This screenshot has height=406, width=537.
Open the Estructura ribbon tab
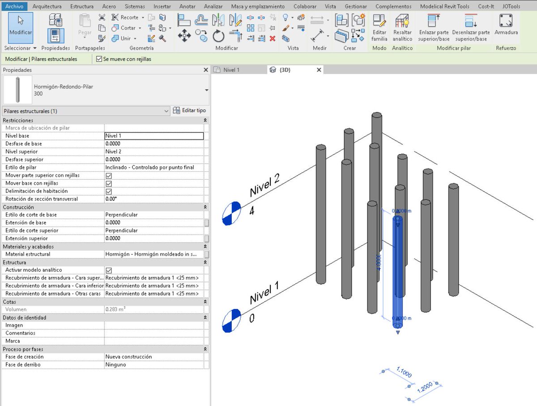[82, 6]
